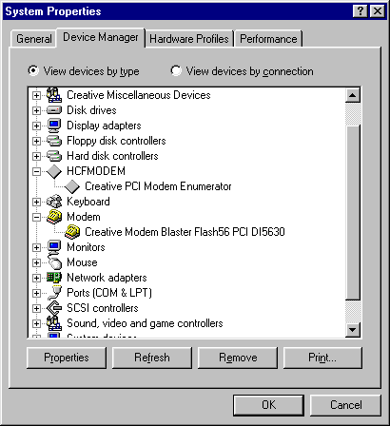390x426 pixels.
Task: Close the System Properties dialog
Action: 378,11
